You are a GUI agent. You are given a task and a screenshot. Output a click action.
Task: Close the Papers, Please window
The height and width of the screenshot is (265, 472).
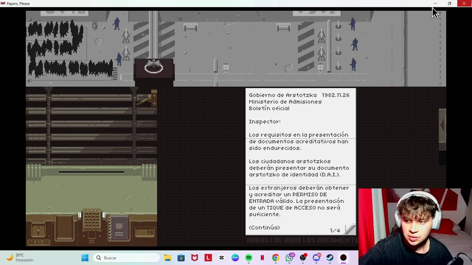[464, 4]
